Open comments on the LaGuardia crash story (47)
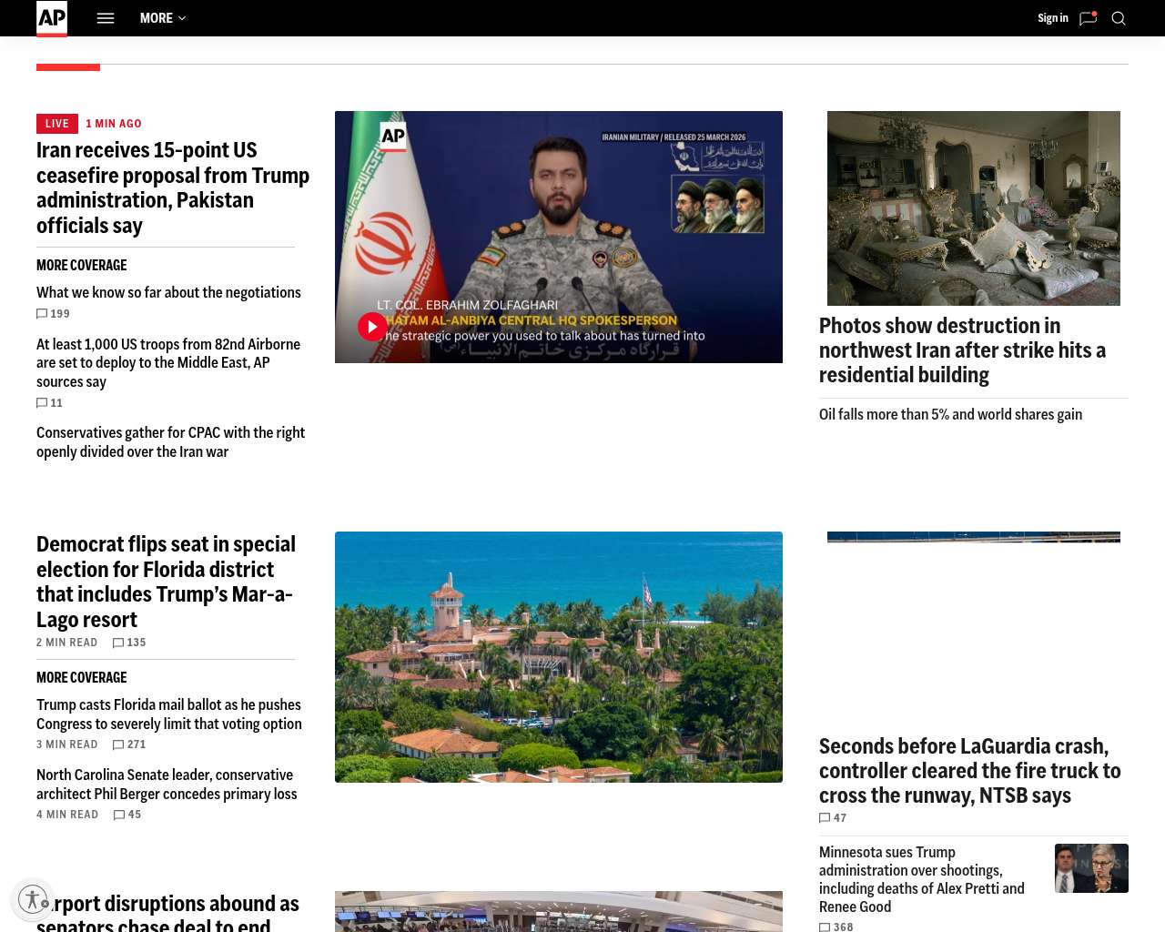This screenshot has height=932, width=1165. 833,818
